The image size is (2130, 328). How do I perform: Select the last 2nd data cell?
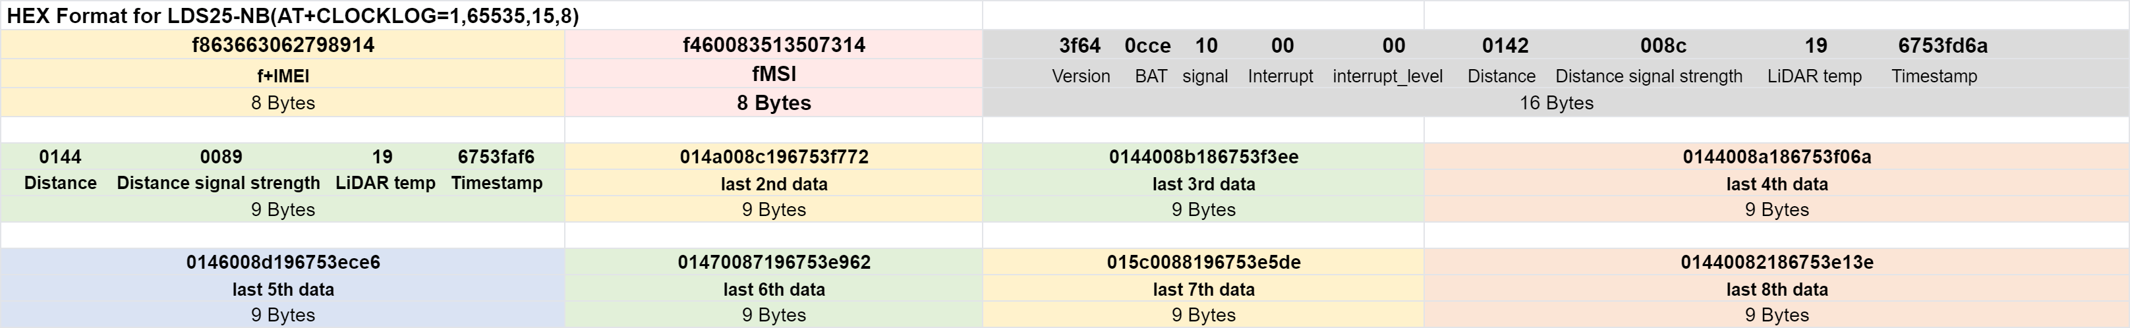[x=774, y=183]
